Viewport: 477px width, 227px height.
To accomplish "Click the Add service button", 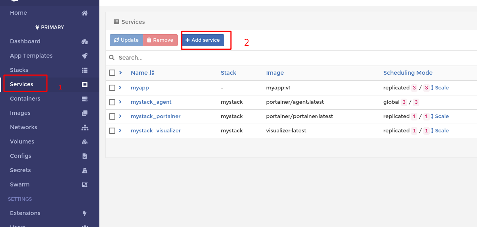I will (x=203, y=40).
